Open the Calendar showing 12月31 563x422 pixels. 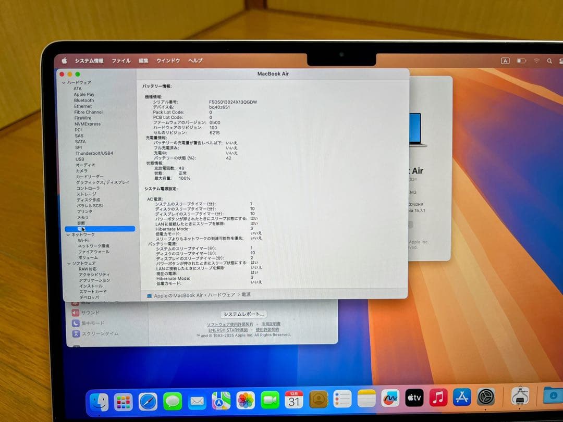(x=295, y=401)
